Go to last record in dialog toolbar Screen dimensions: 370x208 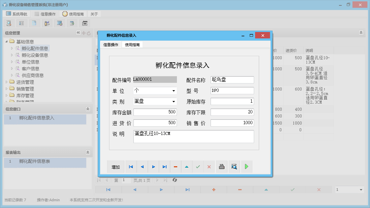(164, 167)
